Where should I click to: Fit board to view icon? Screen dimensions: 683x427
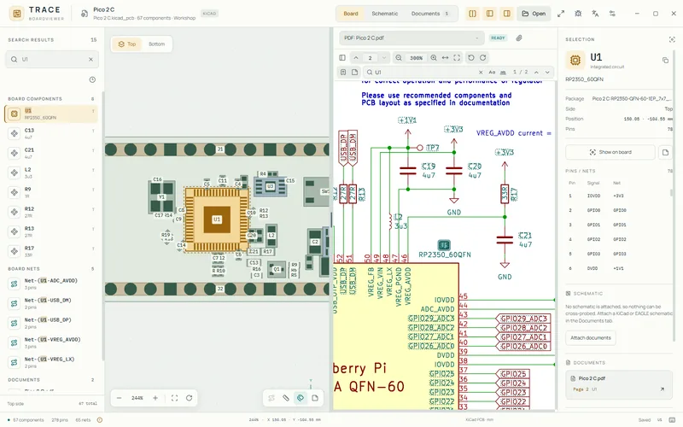[x=174, y=398]
